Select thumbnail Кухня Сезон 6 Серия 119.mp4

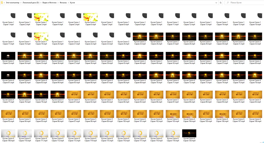(173, 133)
